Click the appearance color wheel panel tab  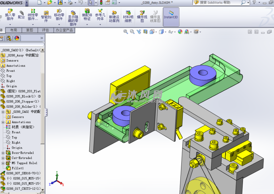[x=17, y=38]
